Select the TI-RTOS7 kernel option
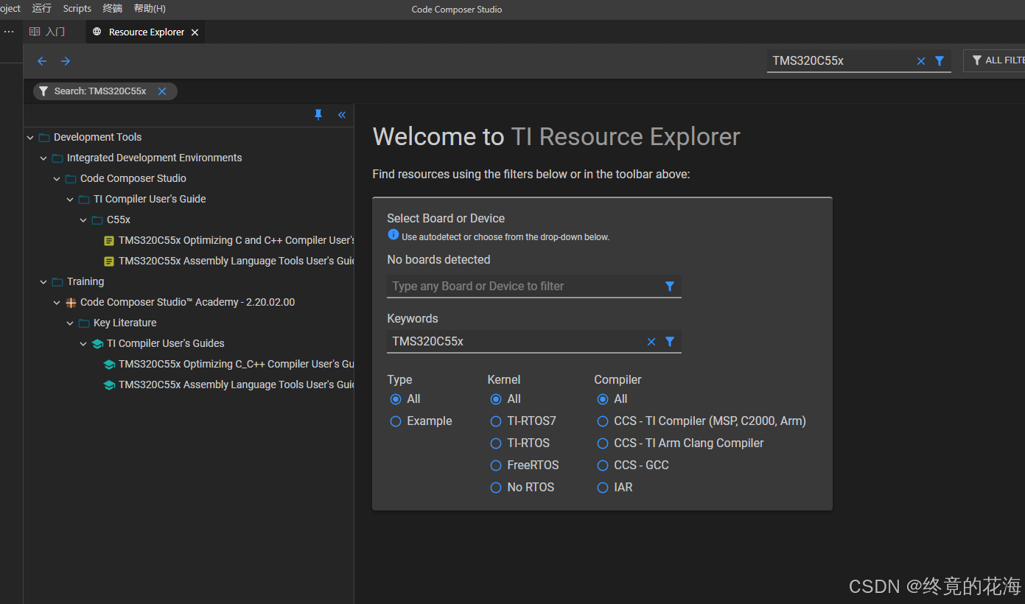Screen dimensions: 1025x604 click(x=496, y=421)
